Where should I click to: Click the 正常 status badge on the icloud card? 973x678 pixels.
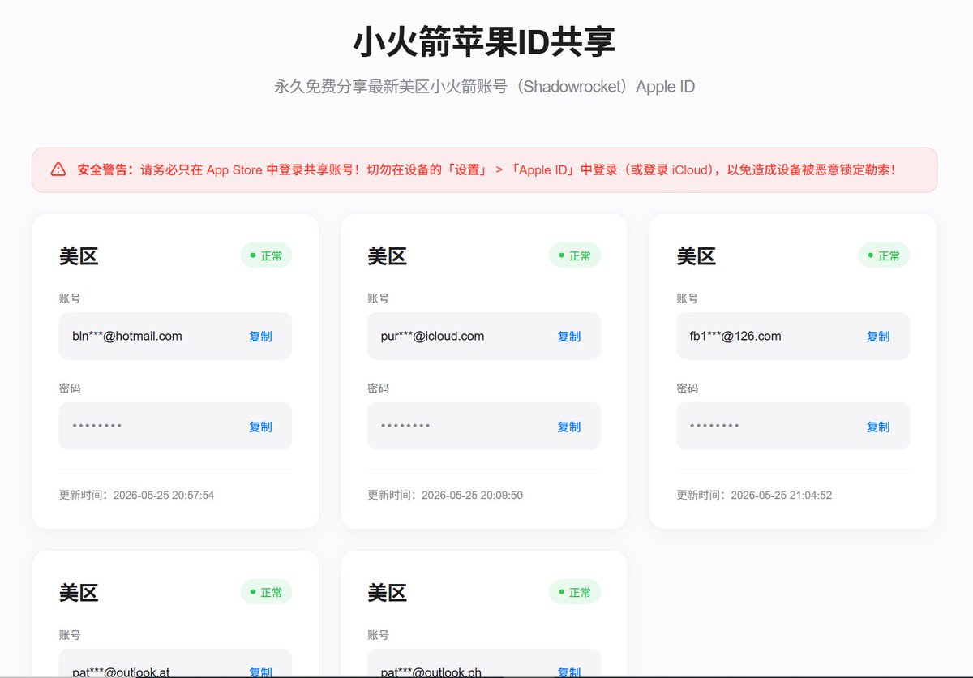click(x=575, y=255)
